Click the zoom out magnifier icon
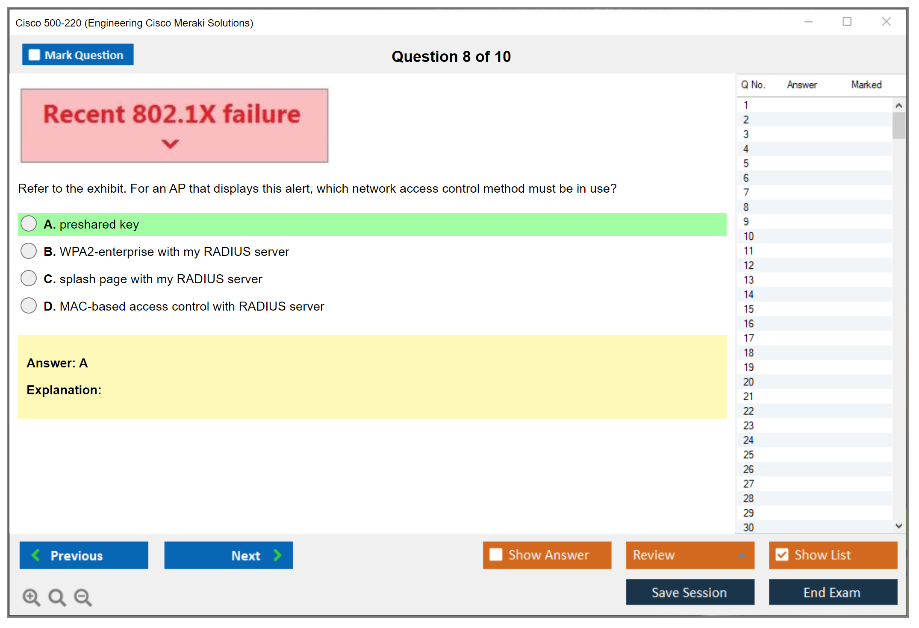919x628 pixels. 82,597
